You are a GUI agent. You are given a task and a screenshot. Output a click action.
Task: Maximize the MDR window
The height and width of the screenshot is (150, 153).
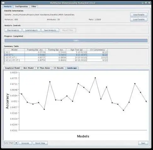click(146, 3)
